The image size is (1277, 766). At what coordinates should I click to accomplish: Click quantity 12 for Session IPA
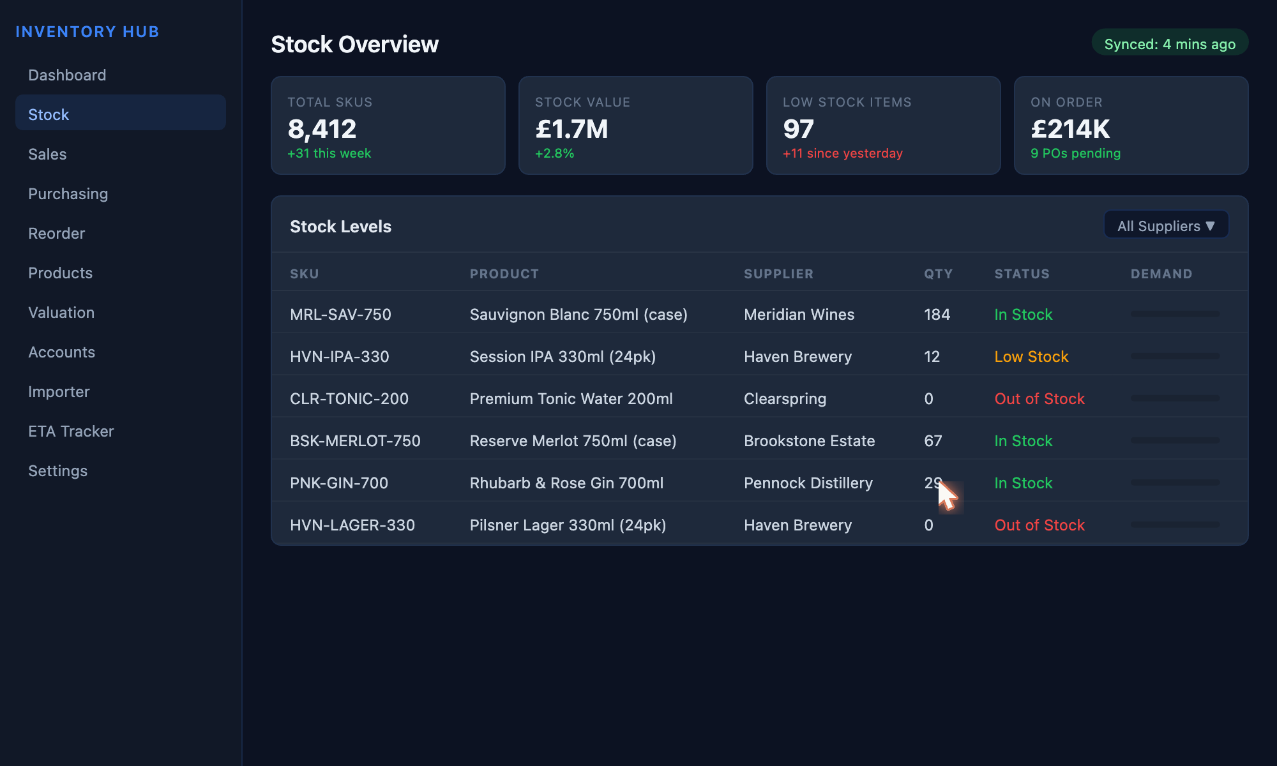tap(932, 357)
